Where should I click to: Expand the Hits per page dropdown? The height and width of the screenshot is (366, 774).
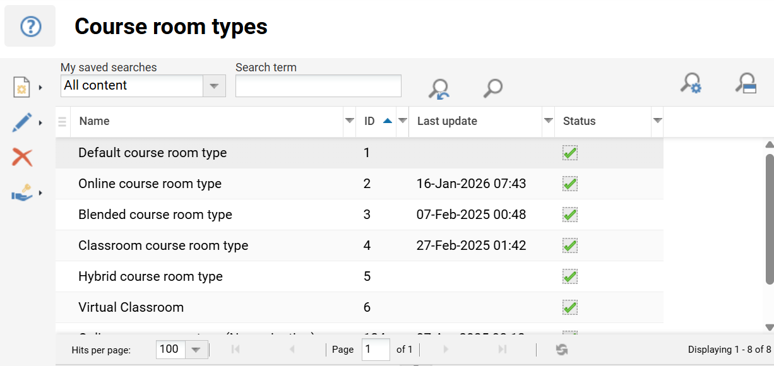pyautogui.click(x=195, y=350)
